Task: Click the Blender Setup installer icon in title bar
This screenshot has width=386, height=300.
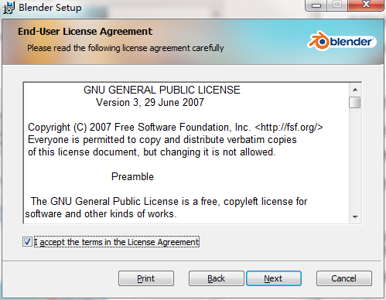Action: (9, 7)
